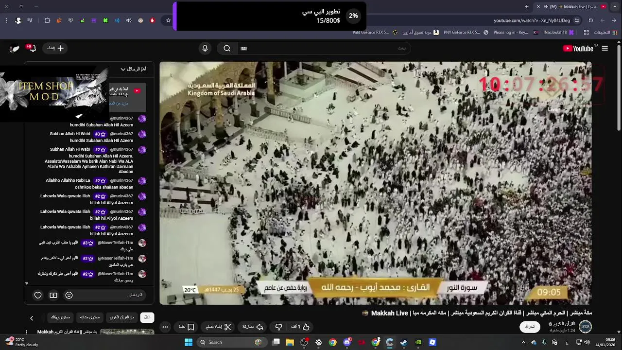Open the Windows Start button
The height and width of the screenshot is (350, 622).
189,342
